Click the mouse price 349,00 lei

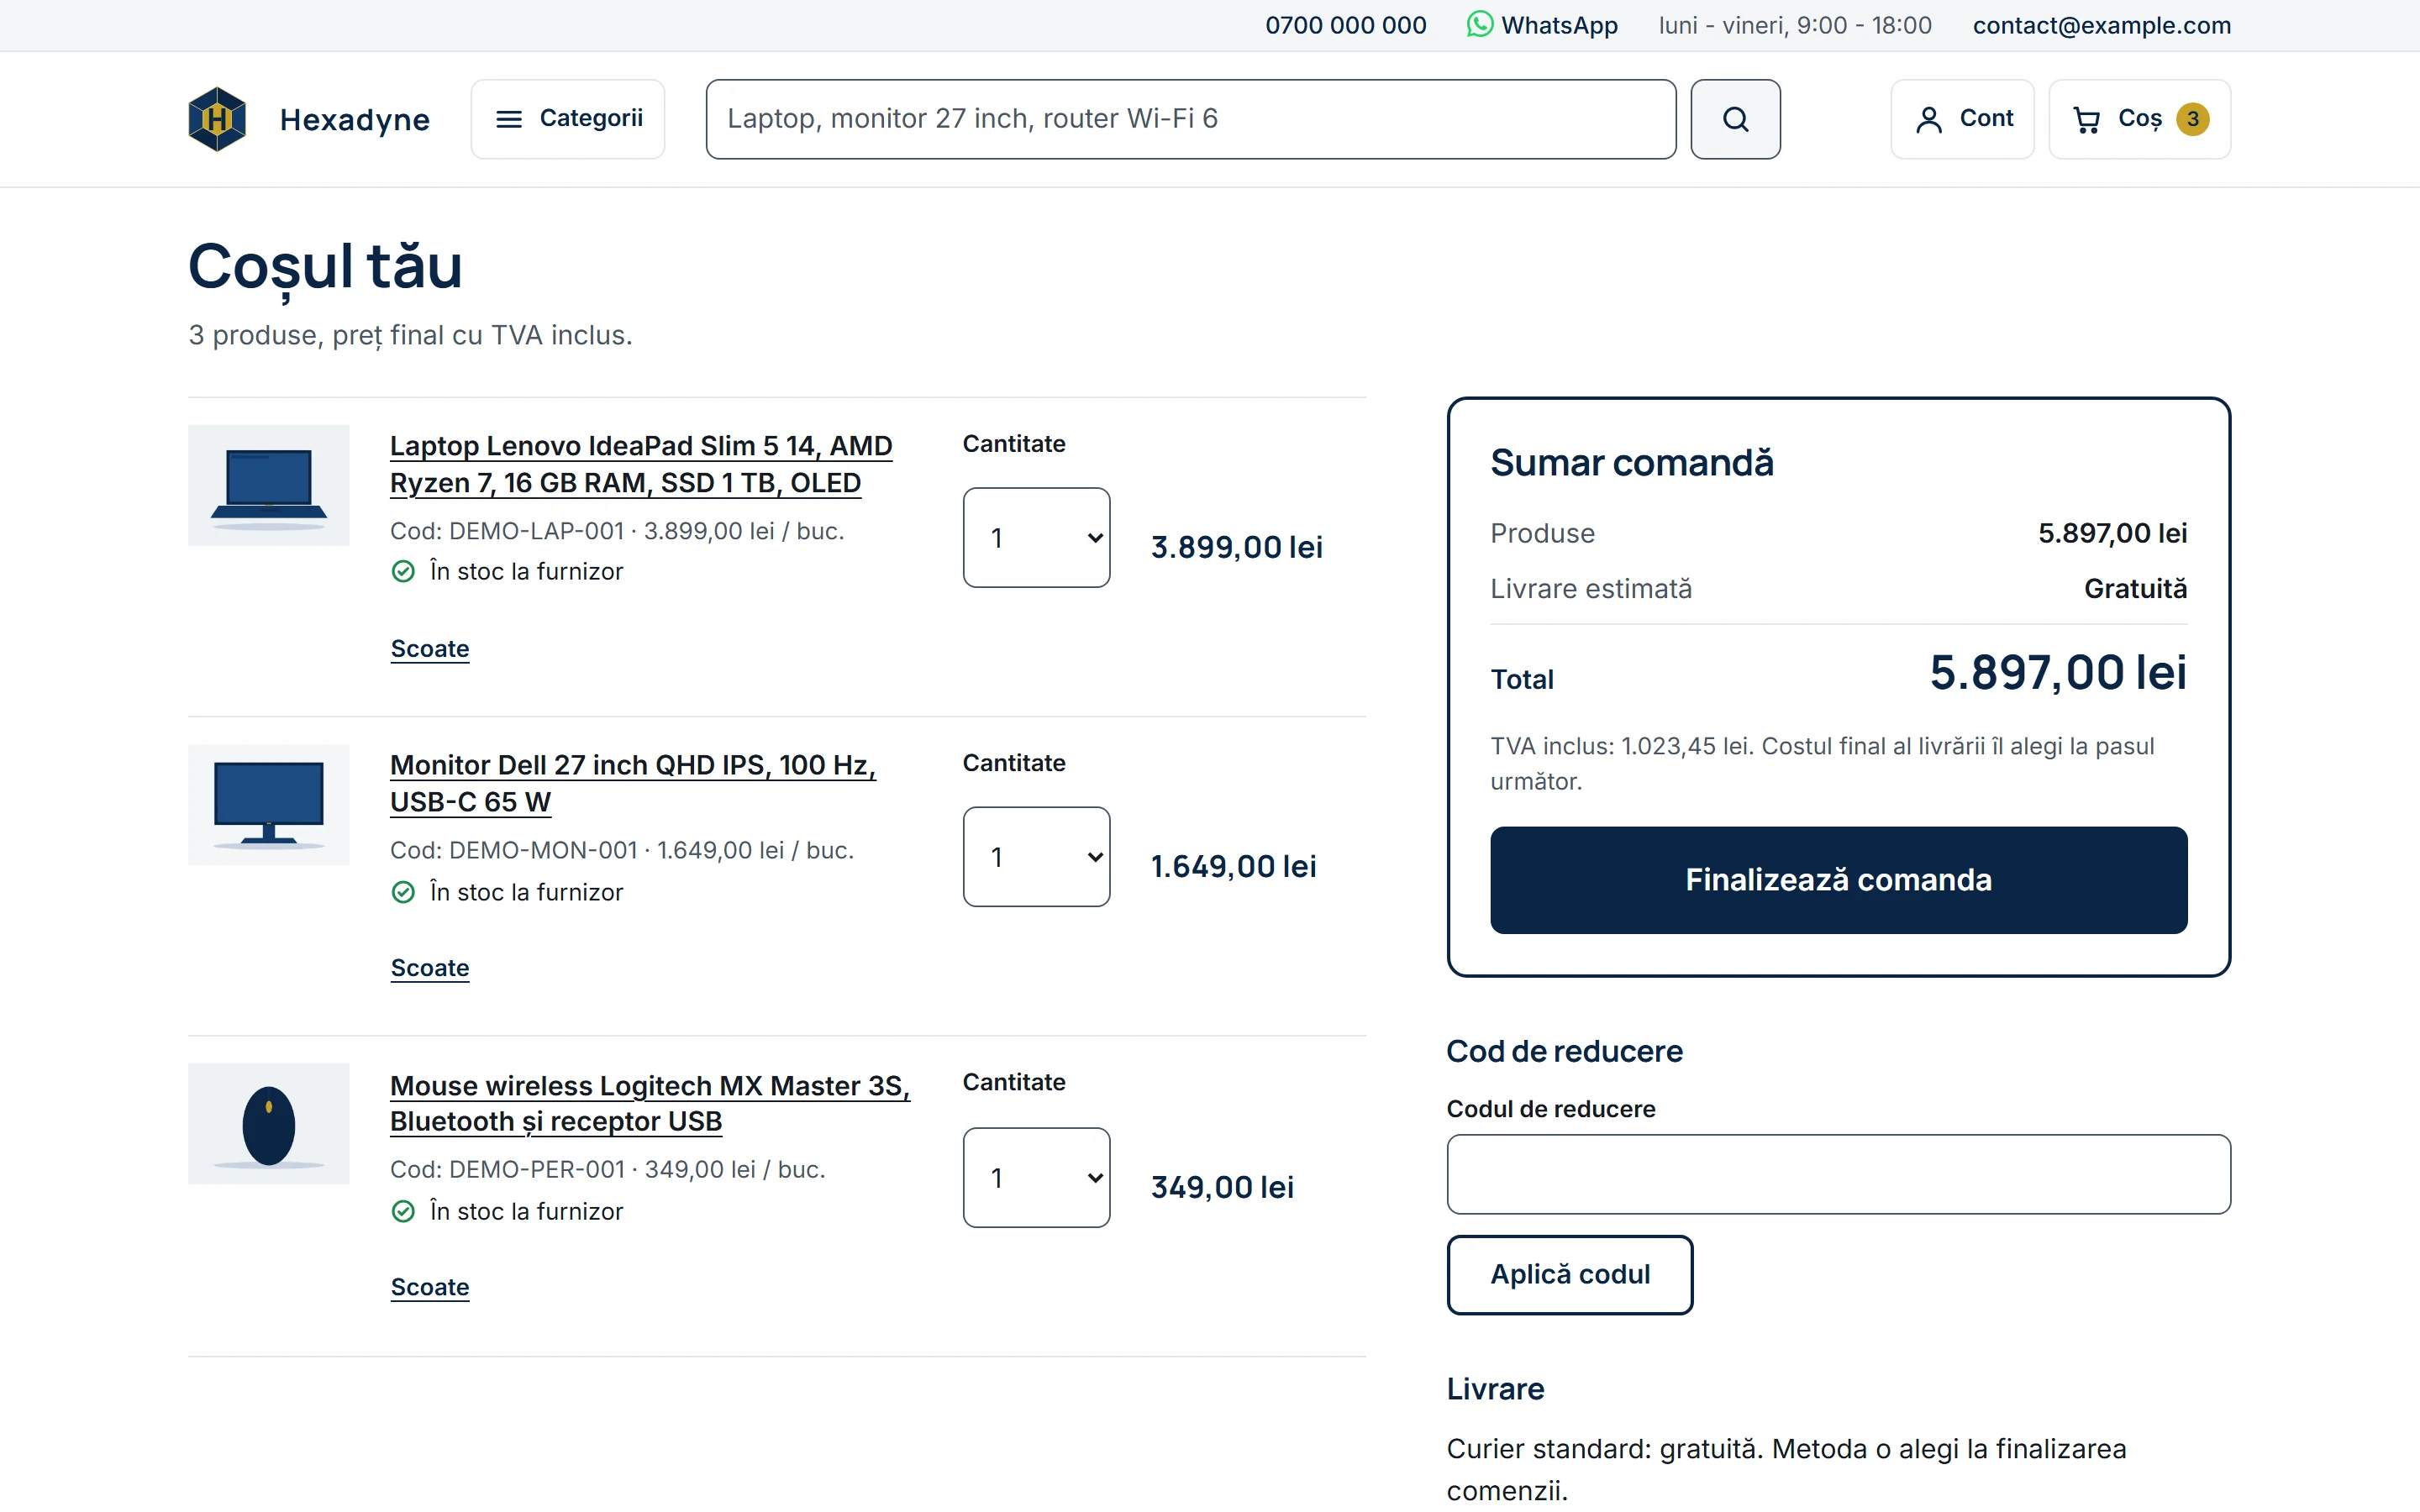[1222, 1187]
